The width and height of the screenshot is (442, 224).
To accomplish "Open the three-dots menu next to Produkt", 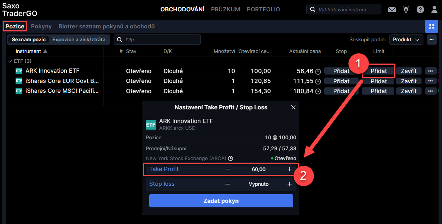I will pyautogui.click(x=431, y=40).
